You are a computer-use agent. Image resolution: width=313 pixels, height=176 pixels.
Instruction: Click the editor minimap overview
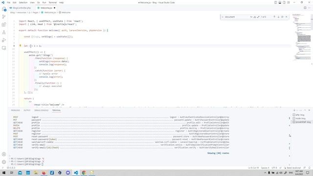(302, 37)
